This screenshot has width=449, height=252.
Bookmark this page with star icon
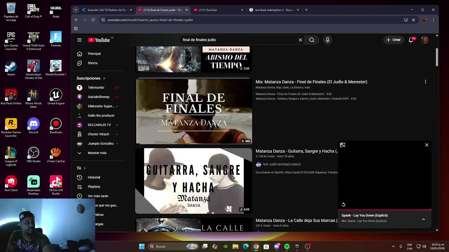click(x=413, y=20)
